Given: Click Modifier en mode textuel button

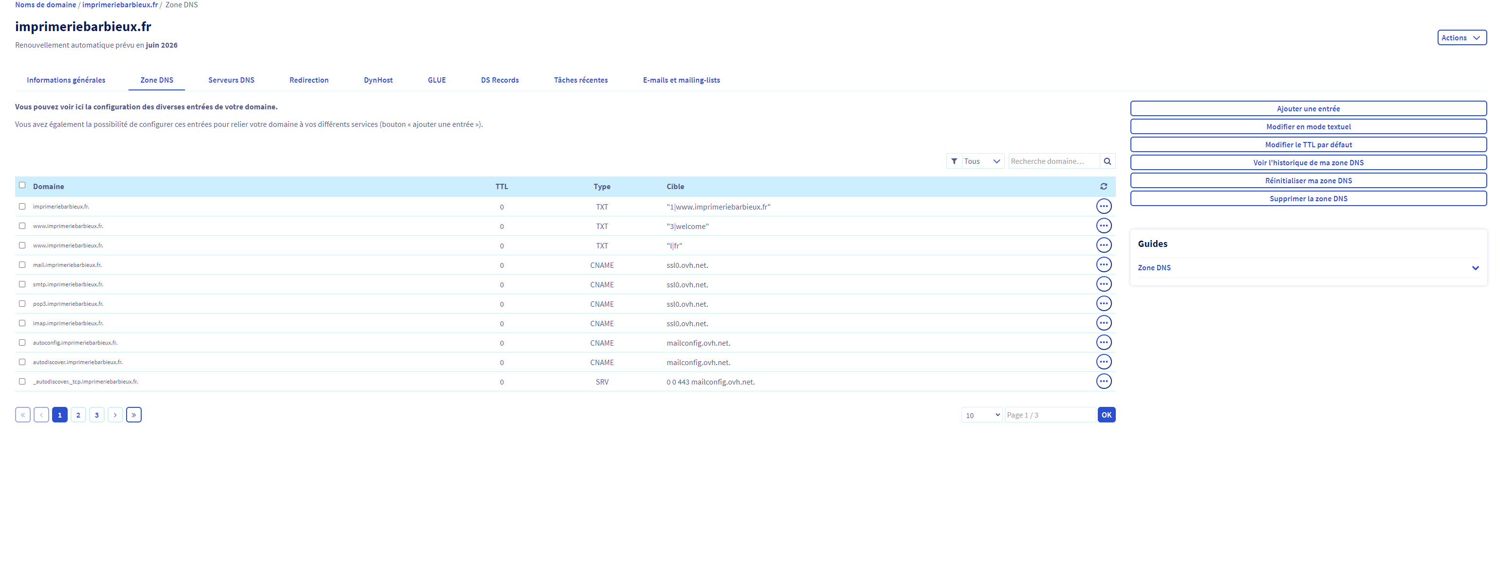Looking at the screenshot, I should pos(1308,126).
